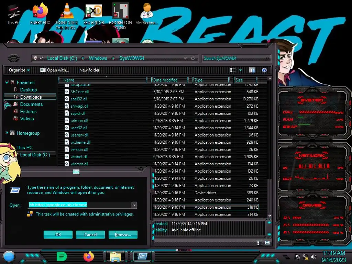Open the HOOKED ON XONIX desktop icon

pos(121,16)
